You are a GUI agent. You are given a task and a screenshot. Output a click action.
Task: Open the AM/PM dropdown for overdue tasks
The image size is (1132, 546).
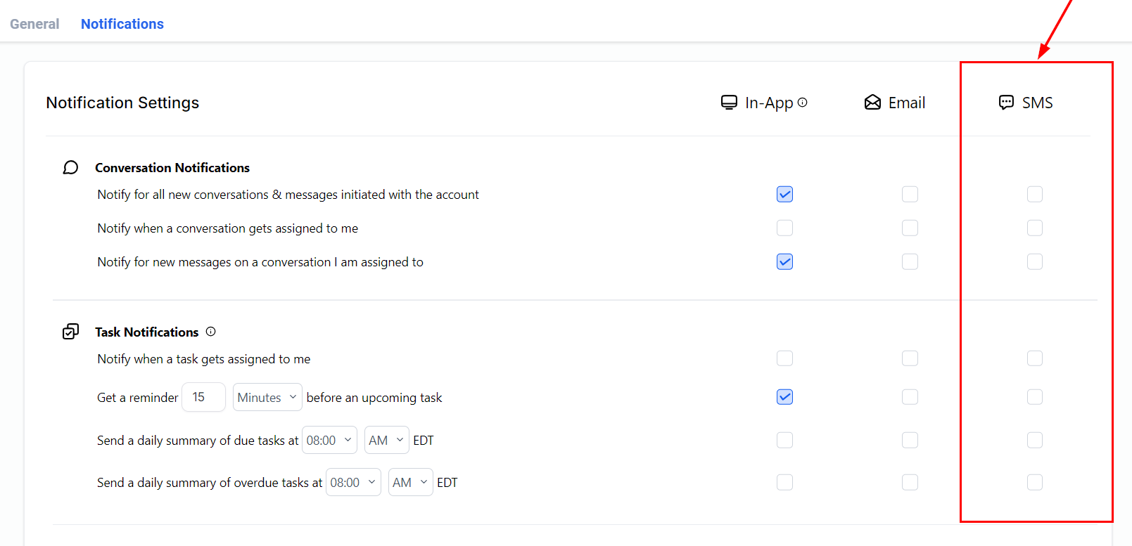click(410, 483)
